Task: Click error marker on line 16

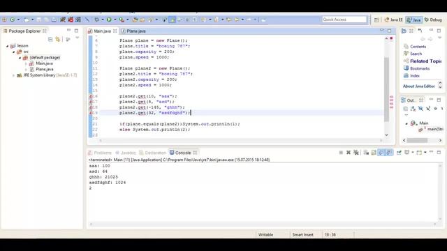Action: coord(91,96)
